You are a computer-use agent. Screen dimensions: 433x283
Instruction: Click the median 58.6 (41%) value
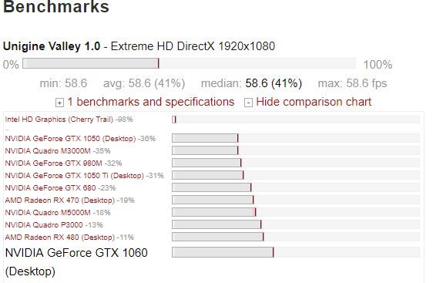[x=274, y=83]
